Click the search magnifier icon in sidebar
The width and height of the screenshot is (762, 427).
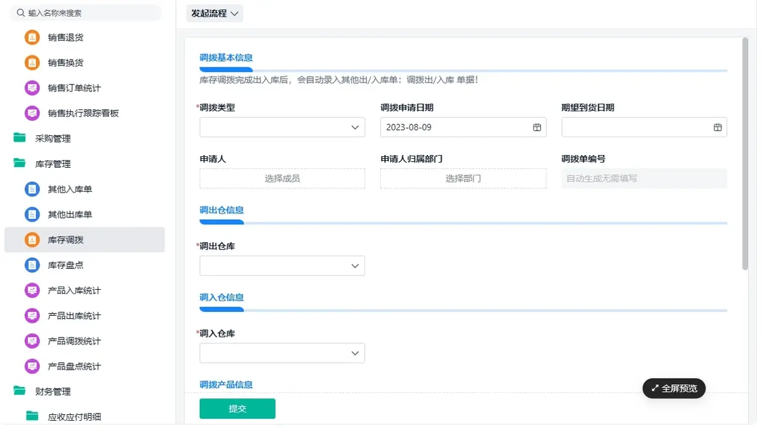tap(21, 13)
